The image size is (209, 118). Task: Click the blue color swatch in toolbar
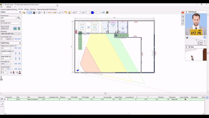click(92, 13)
